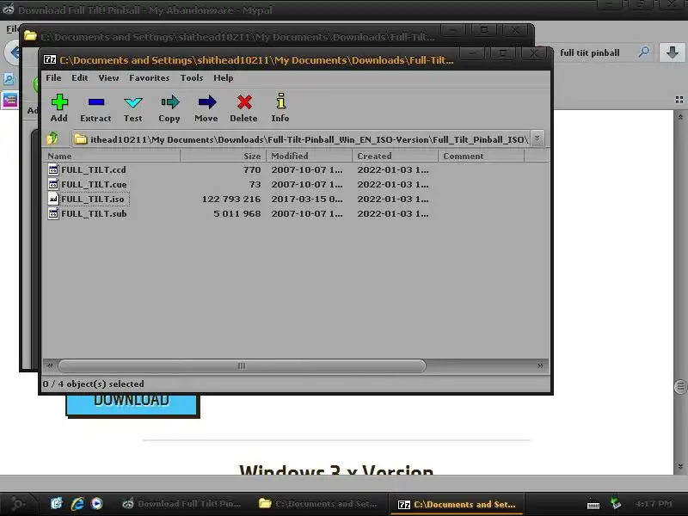Screen dimensions: 688x516
Task: Click the 7-Zip taskbar button
Action: [457, 504]
